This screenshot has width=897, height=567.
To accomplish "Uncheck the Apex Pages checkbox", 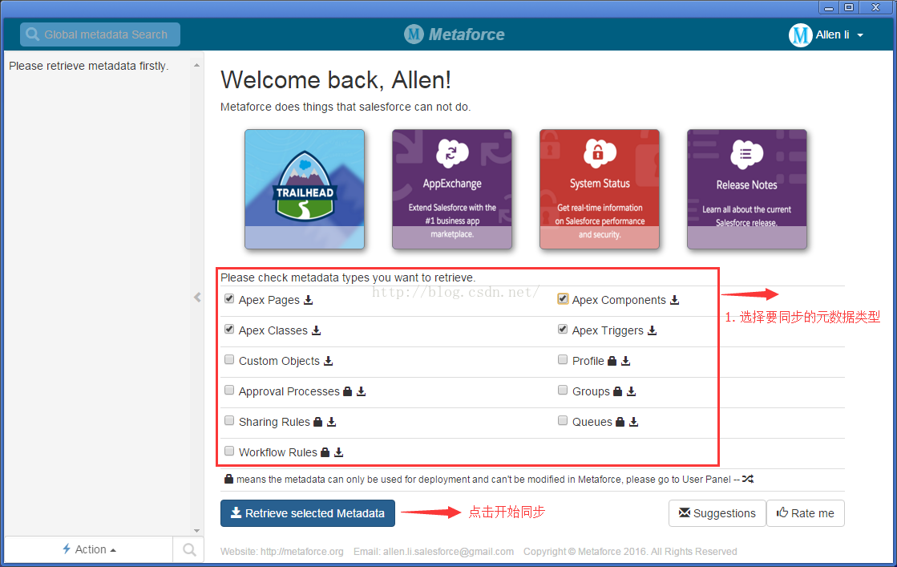I will [229, 298].
